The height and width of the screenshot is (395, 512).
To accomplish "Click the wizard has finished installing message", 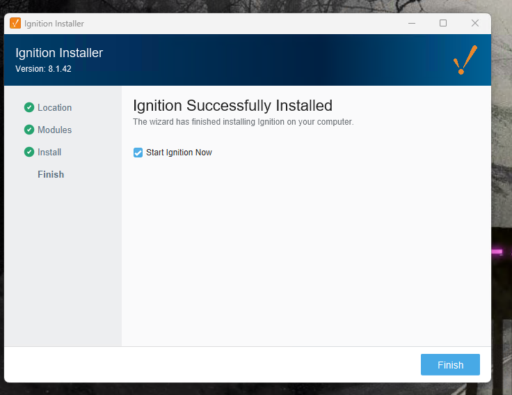I will point(243,122).
